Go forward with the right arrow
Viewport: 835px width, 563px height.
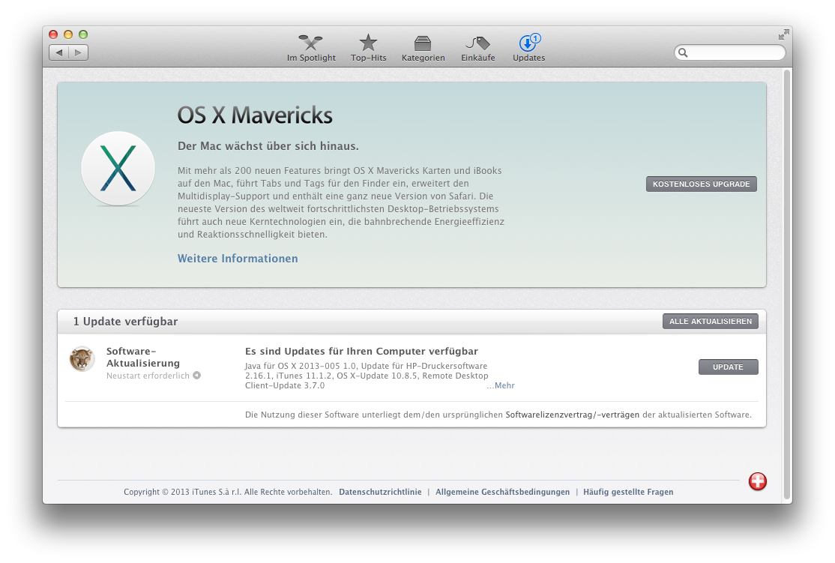tap(79, 52)
